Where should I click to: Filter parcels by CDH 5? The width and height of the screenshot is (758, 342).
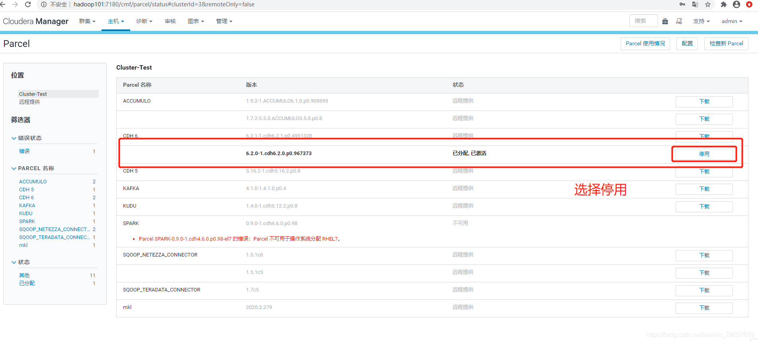point(27,189)
